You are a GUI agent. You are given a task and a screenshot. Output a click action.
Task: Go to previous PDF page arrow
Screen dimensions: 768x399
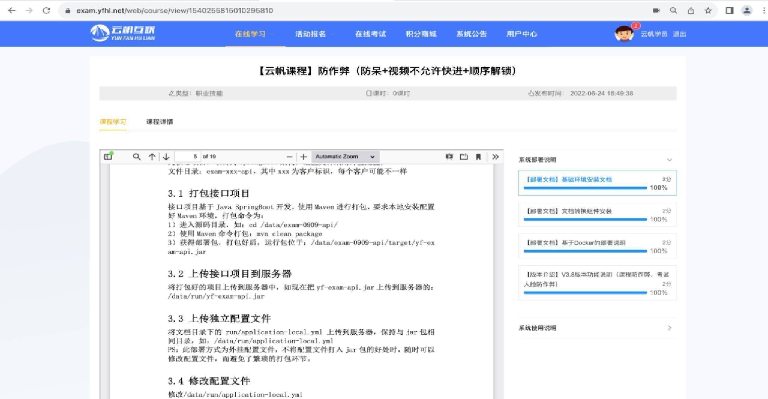[x=152, y=157]
